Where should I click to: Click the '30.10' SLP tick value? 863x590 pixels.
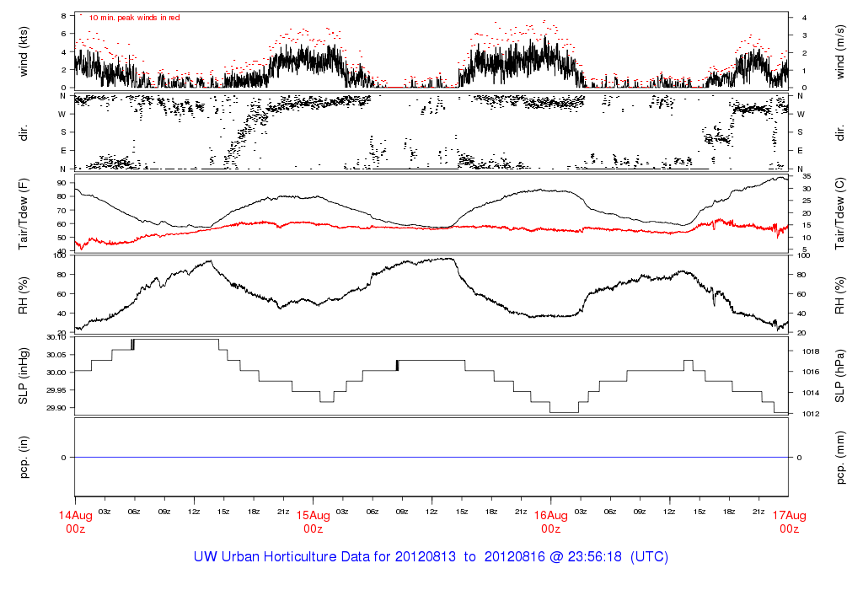click(x=56, y=337)
